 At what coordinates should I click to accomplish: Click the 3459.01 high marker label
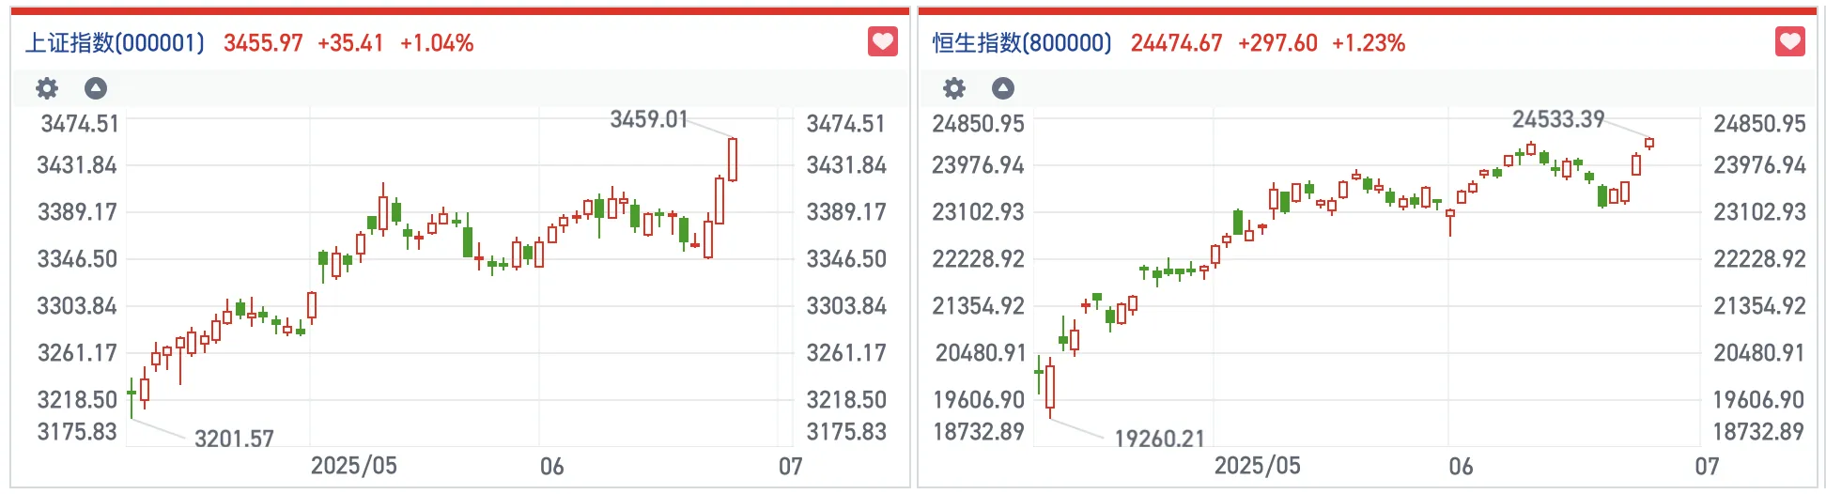point(649,119)
